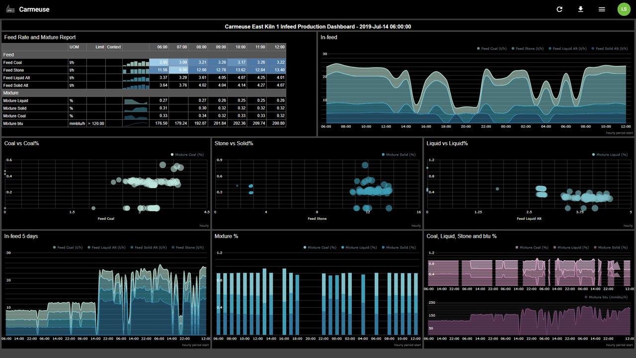Toggle Feed Coal (t/h) in the In-feed legend
The height and width of the screenshot is (358, 636).
click(492, 49)
